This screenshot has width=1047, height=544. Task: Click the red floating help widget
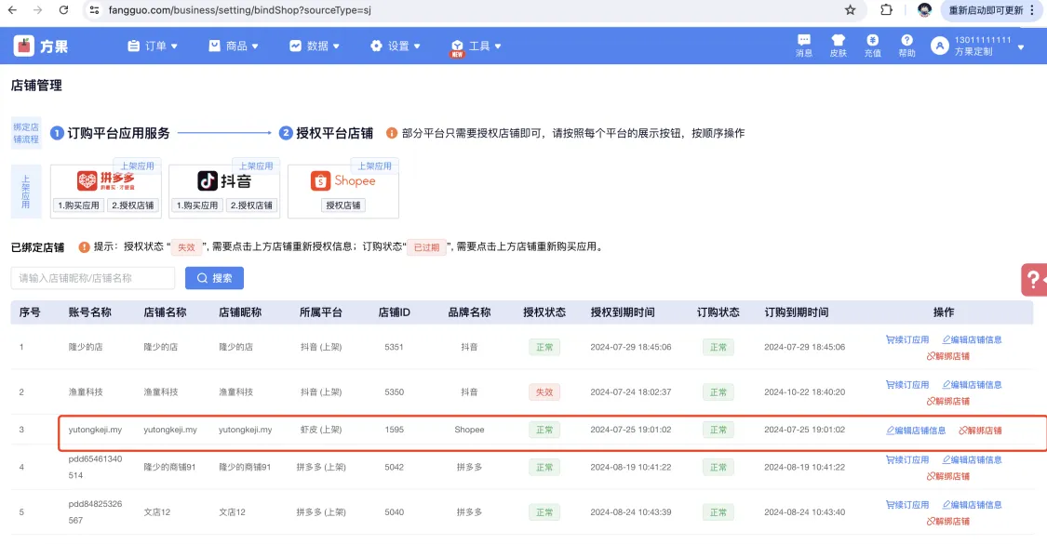click(x=1034, y=279)
